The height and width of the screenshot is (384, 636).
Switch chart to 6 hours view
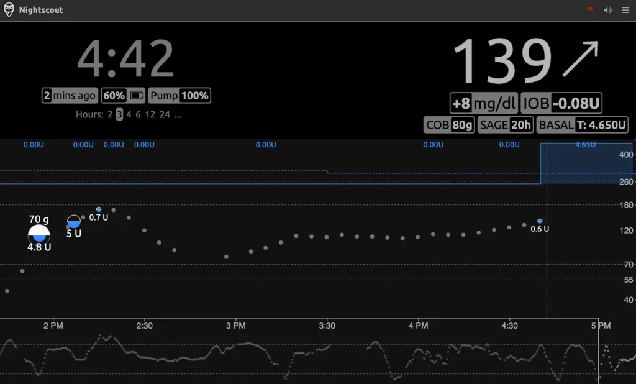138,114
